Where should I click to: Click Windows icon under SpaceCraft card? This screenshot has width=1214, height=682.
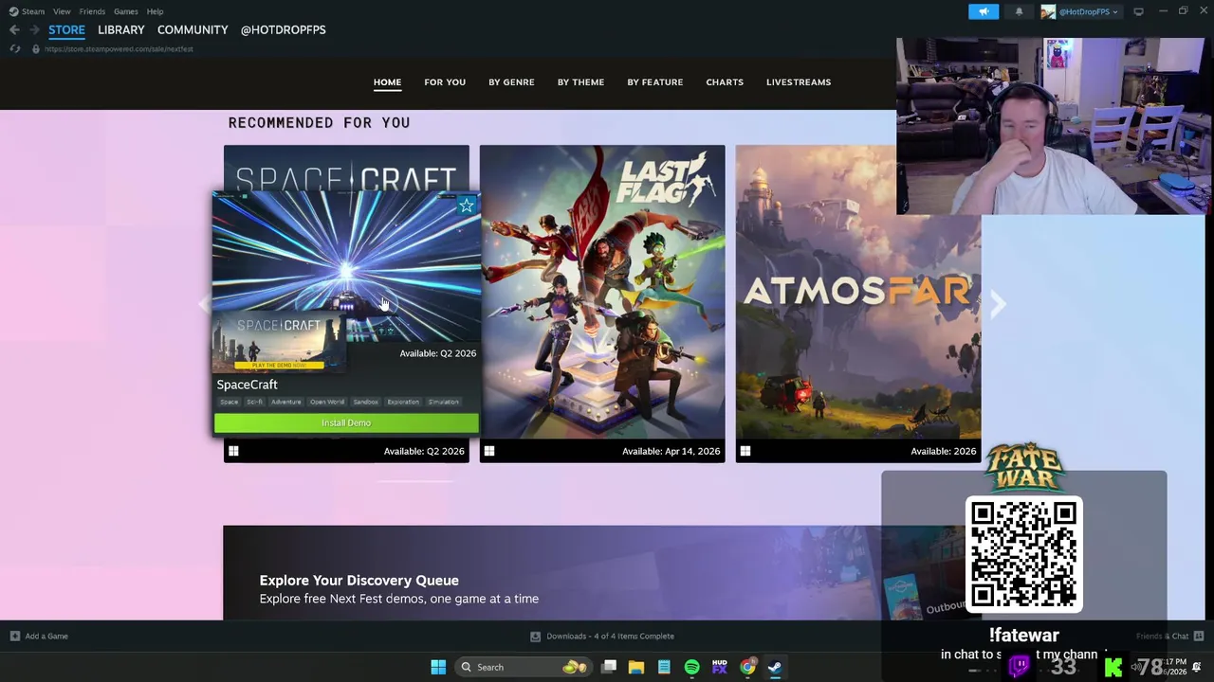pyautogui.click(x=233, y=452)
